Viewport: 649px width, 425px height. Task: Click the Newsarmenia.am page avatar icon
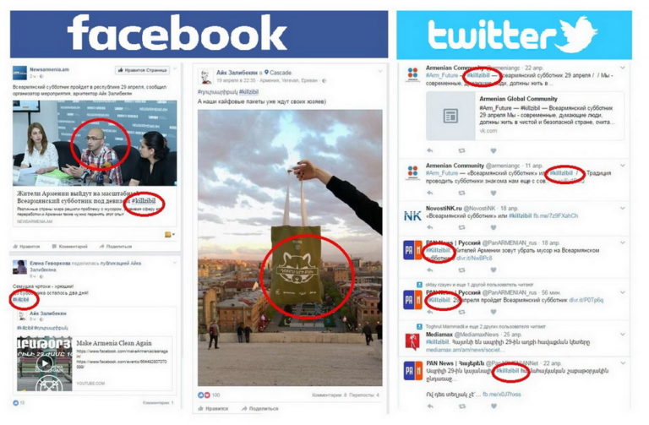click(19, 74)
